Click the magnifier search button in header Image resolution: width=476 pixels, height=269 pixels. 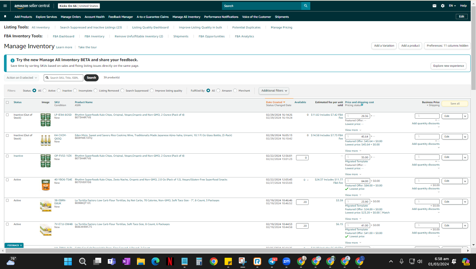(306, 6)
